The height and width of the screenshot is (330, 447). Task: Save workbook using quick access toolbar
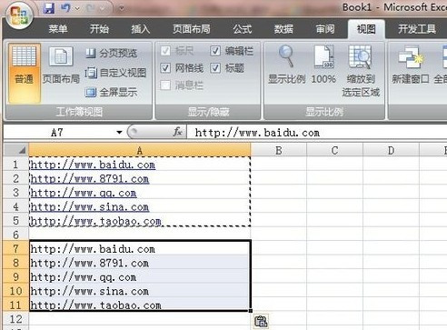click(49, 8)
